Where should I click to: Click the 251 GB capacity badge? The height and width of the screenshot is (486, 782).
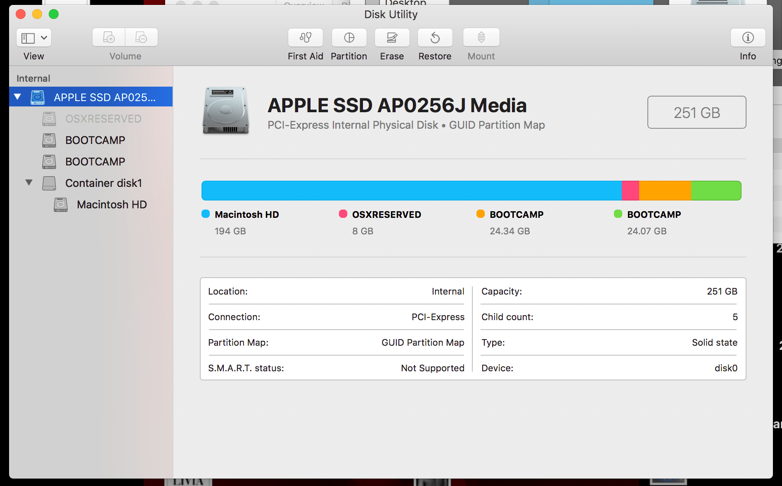697,112
